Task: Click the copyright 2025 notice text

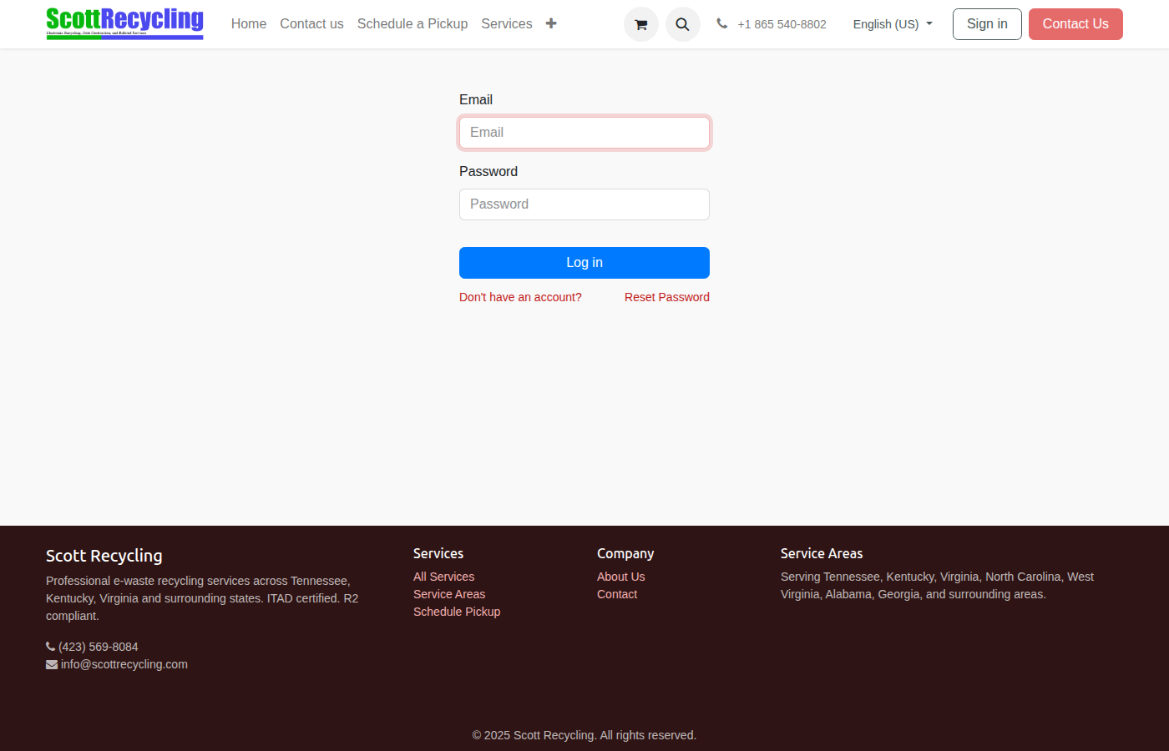Action: pyautogui.click(x=584, y=735)
